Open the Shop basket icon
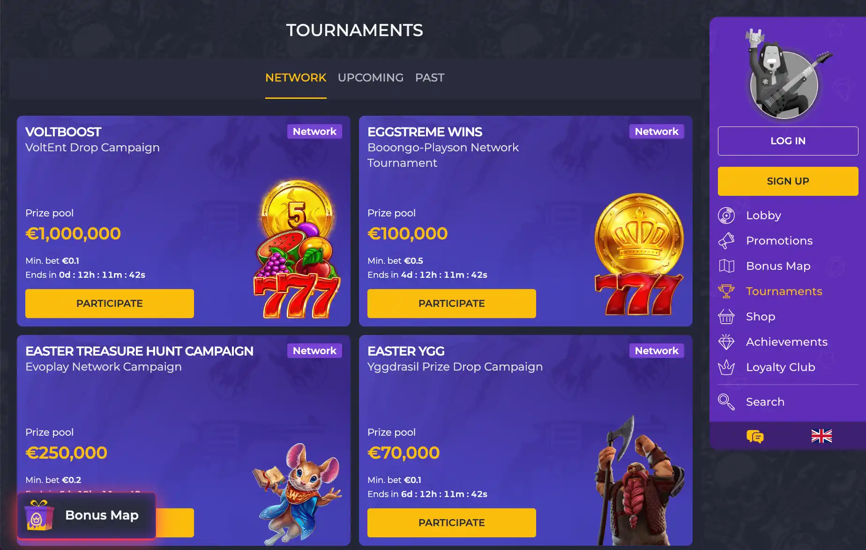866x550 pixels. pos(726,317)
